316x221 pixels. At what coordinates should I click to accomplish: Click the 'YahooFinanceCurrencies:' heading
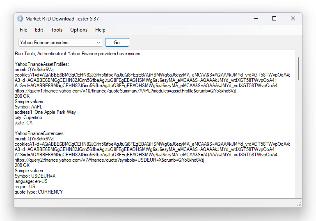(40, 133)
